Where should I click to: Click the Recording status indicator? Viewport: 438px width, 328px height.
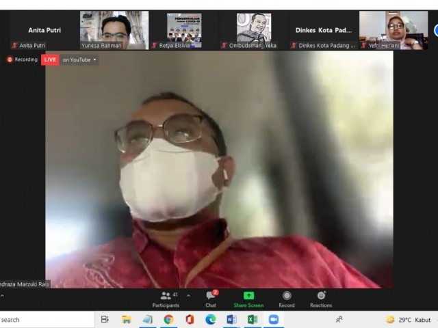point(23,60)
